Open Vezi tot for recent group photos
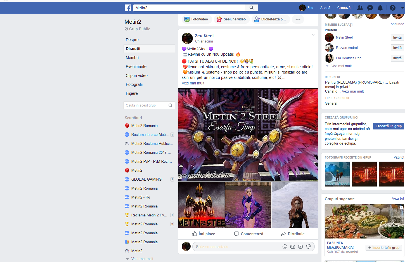 [399, 157]
